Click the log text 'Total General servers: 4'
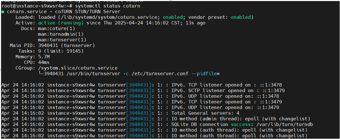The height and width of the screenshot is (139, 340). [205, 113]
